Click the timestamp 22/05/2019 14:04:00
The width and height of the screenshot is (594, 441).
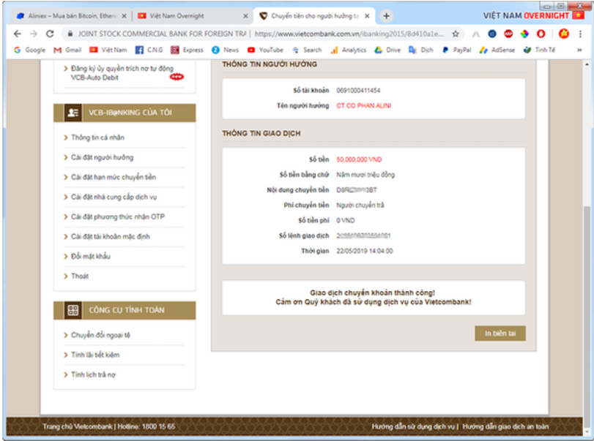point(365,251)
